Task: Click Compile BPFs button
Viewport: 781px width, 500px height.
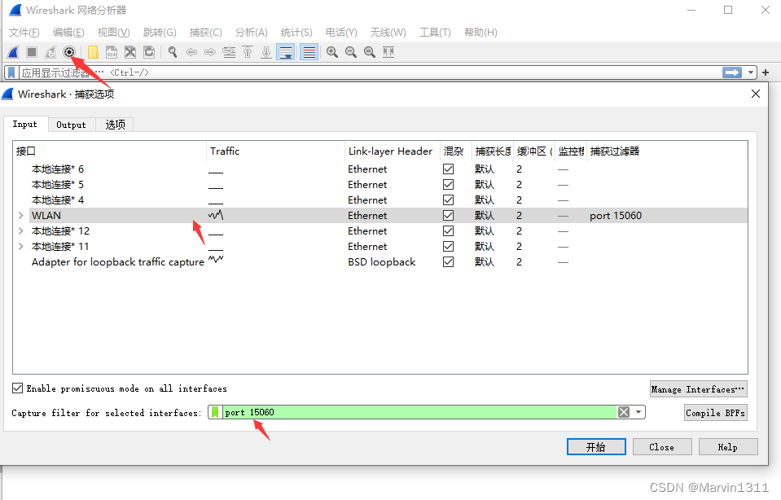Action: pos(715,412)
